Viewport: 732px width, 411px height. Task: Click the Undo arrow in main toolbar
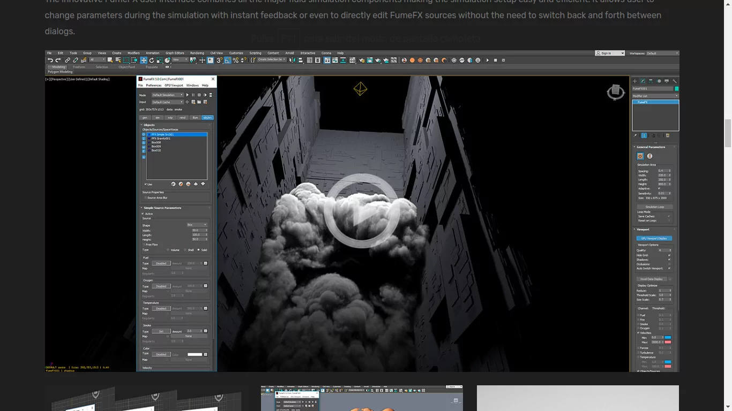point(50,60)
